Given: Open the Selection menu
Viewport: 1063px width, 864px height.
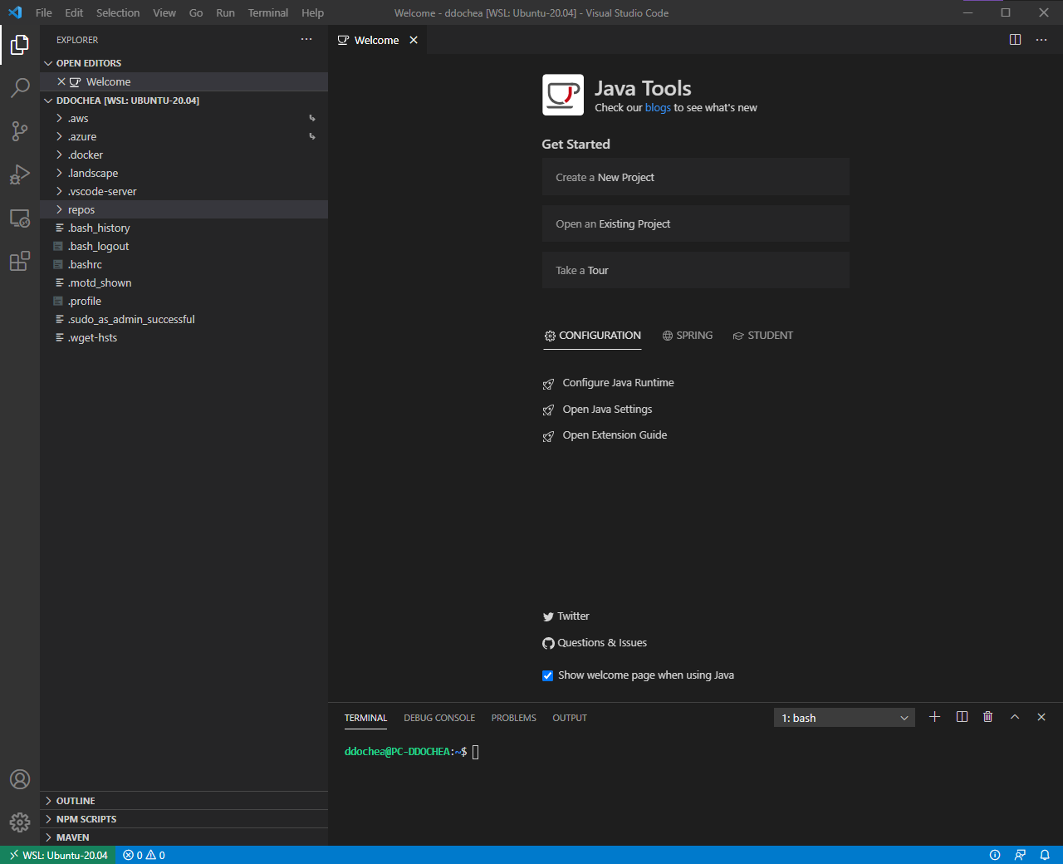Looking at the screenshot, I should point(118,12).
